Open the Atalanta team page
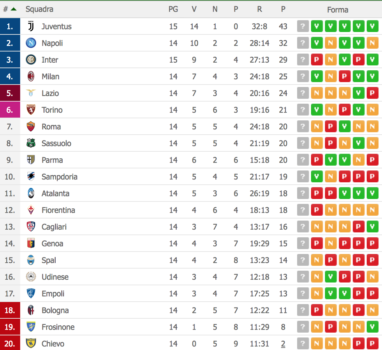 tap(55, 193)
